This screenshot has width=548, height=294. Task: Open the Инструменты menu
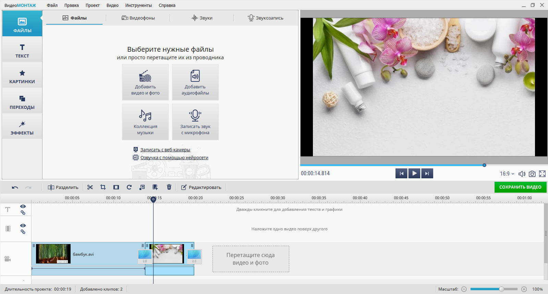coord(138,5)
